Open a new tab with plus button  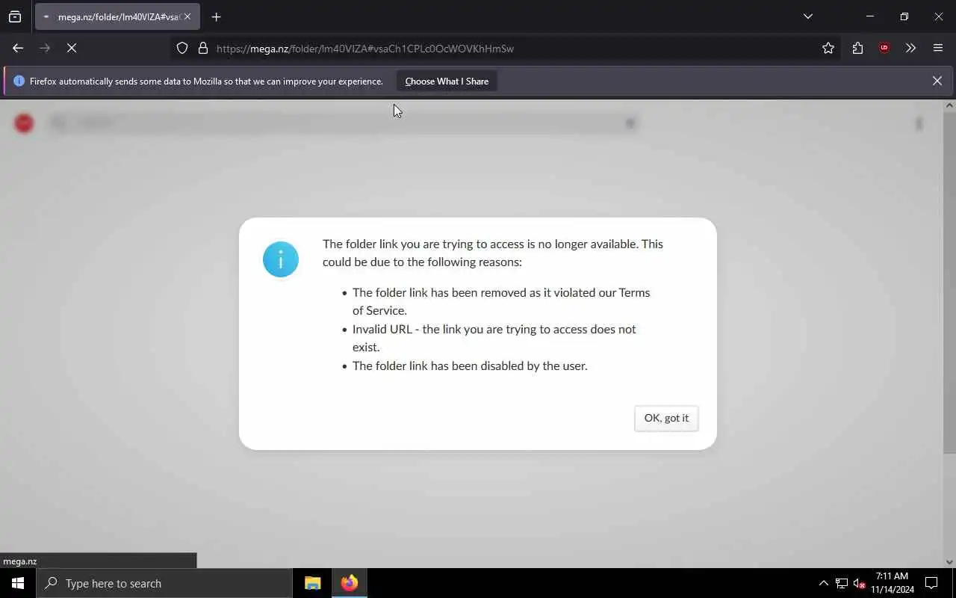tap(217, 16)
